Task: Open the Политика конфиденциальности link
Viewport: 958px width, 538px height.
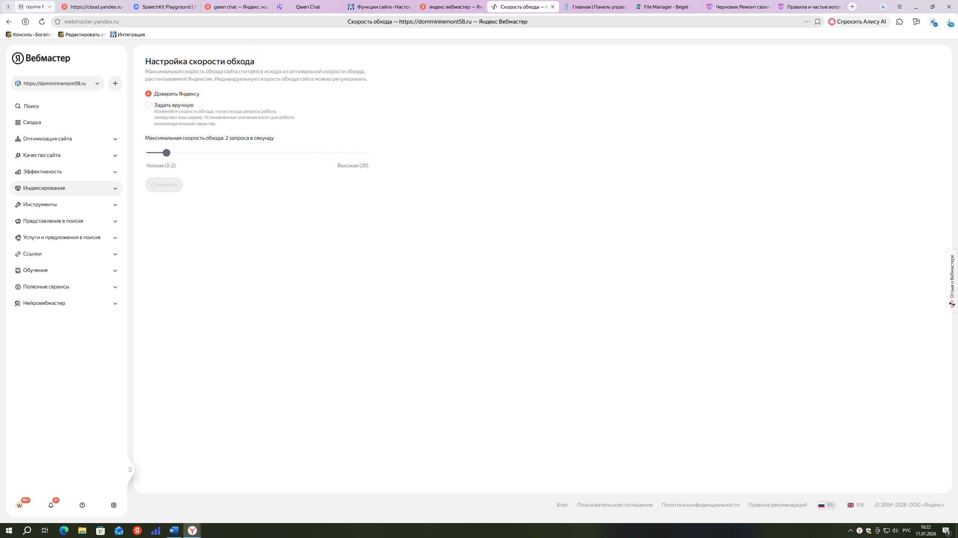Action: (700, 505)
